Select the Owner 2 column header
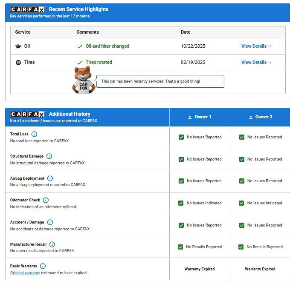This screenshot has width=290, height=284. [x=260, y=117]
